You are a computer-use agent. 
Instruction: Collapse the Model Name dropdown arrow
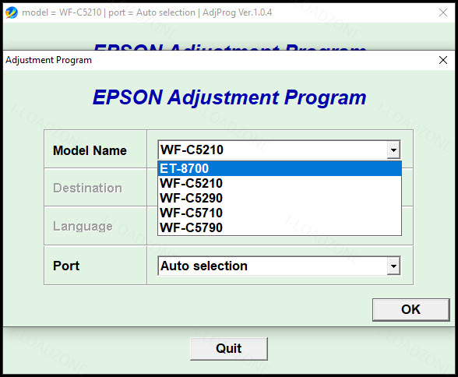(x=393, y=150)
